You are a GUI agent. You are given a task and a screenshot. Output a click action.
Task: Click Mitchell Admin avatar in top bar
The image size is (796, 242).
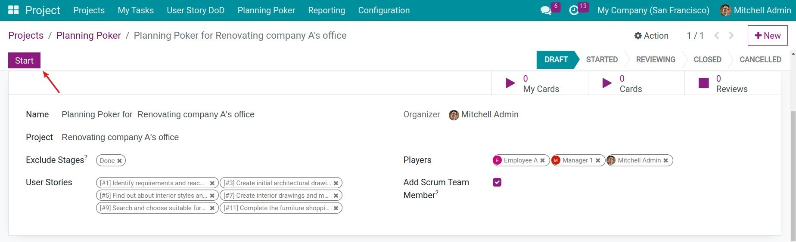pyautogui.click(x=725, y=10)
